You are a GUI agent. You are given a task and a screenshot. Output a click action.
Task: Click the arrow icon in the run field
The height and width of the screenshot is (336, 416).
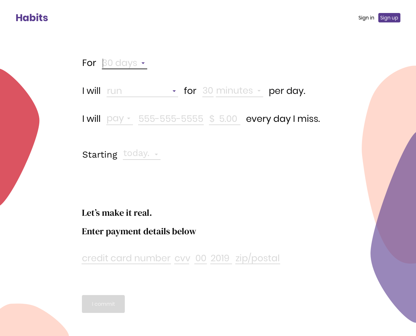coord(174,91)
